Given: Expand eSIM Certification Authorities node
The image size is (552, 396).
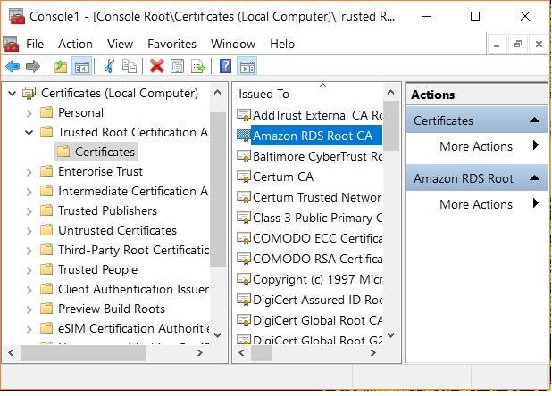Looking at the screenshot, I should click(x=29, y=329).
